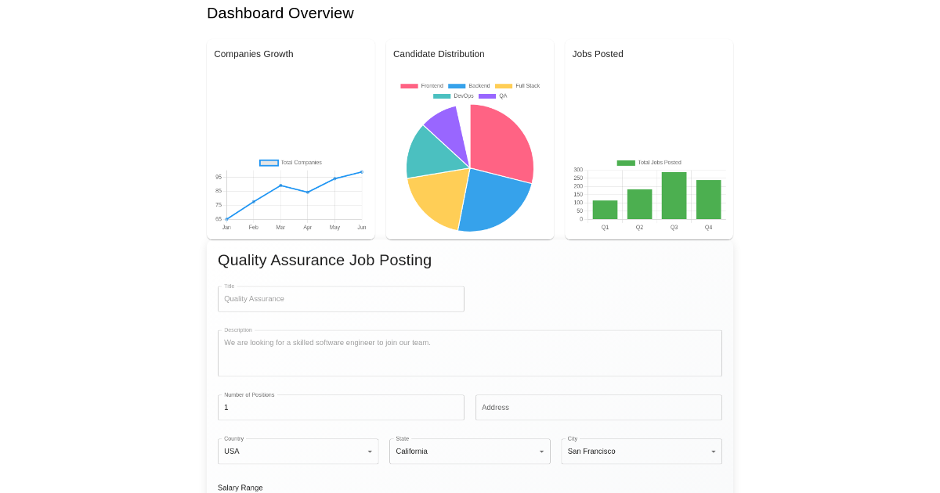
Task: Click the Q1 bar in Jobs Posted
Action: [605, 210]
